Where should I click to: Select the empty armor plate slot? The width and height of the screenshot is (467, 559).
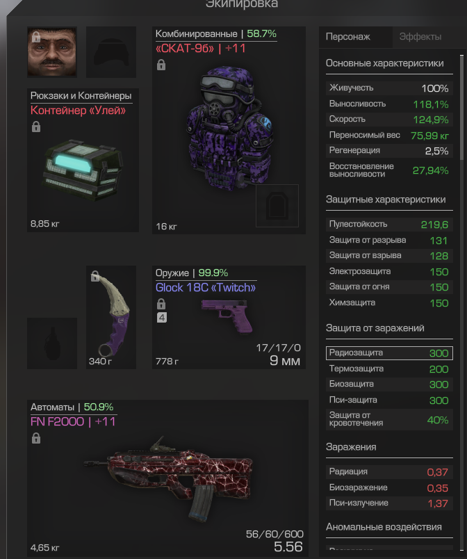277,205
